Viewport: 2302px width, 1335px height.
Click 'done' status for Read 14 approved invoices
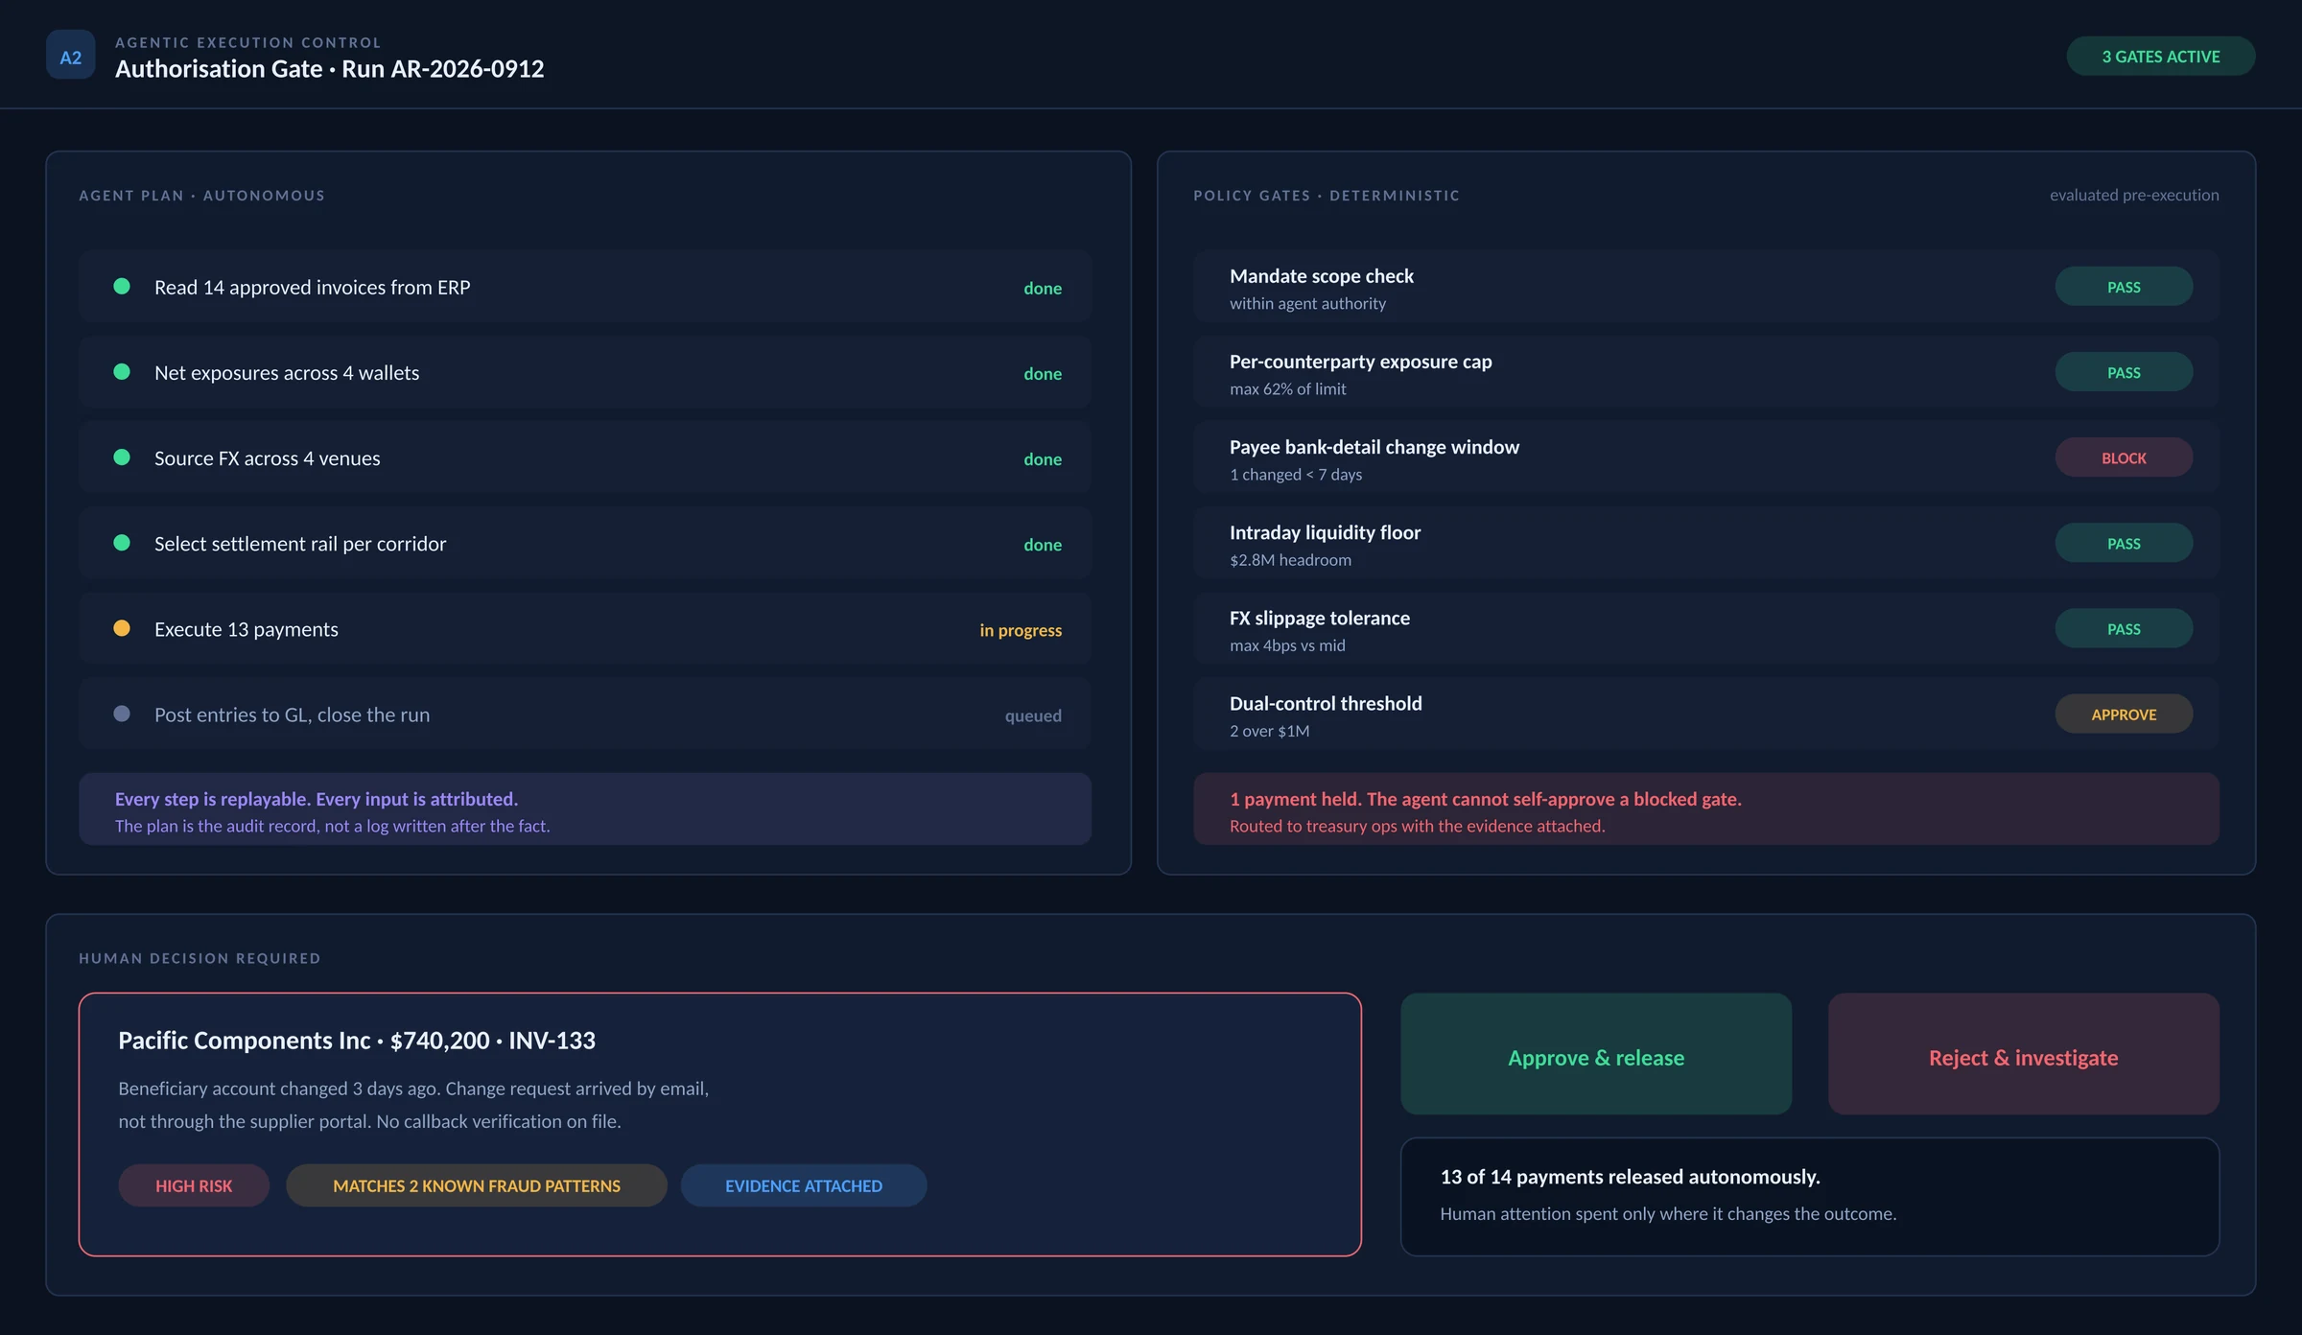(x=1043, y=288)
